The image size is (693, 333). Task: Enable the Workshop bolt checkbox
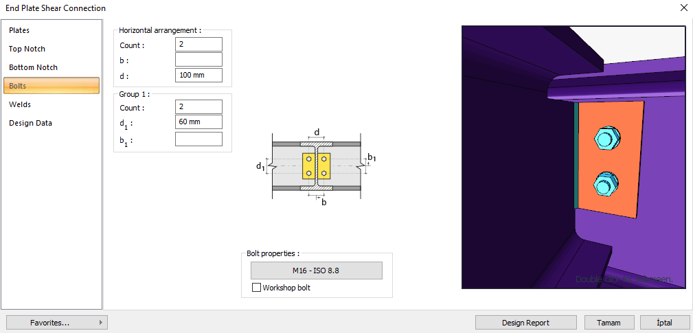coord(256,288)
